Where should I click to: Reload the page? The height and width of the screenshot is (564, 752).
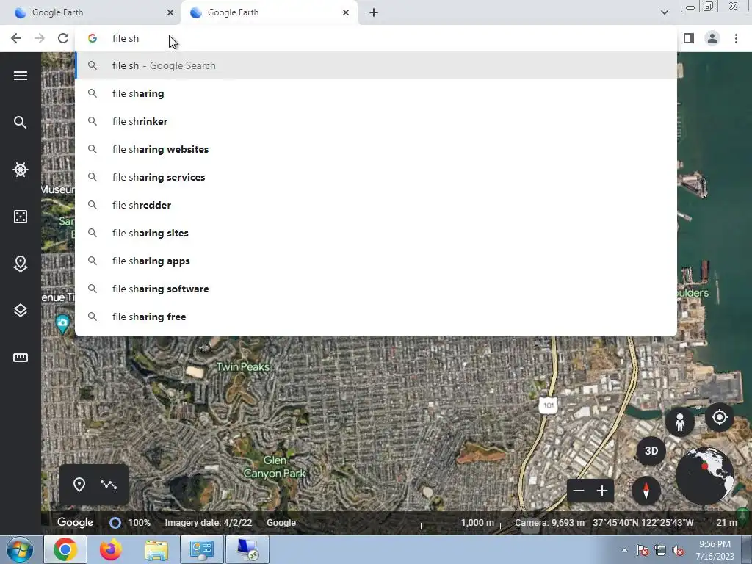click(63, 38)
